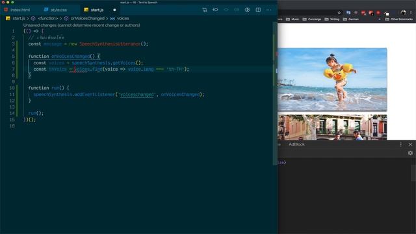Click the dimmed next change icon
The image size is (416, 234).
(x=237, y=10)
